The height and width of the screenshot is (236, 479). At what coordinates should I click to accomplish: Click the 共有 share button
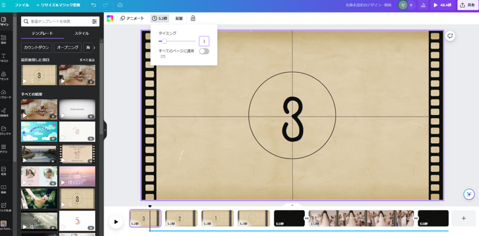pyautogui.click(x=467, y=5)
